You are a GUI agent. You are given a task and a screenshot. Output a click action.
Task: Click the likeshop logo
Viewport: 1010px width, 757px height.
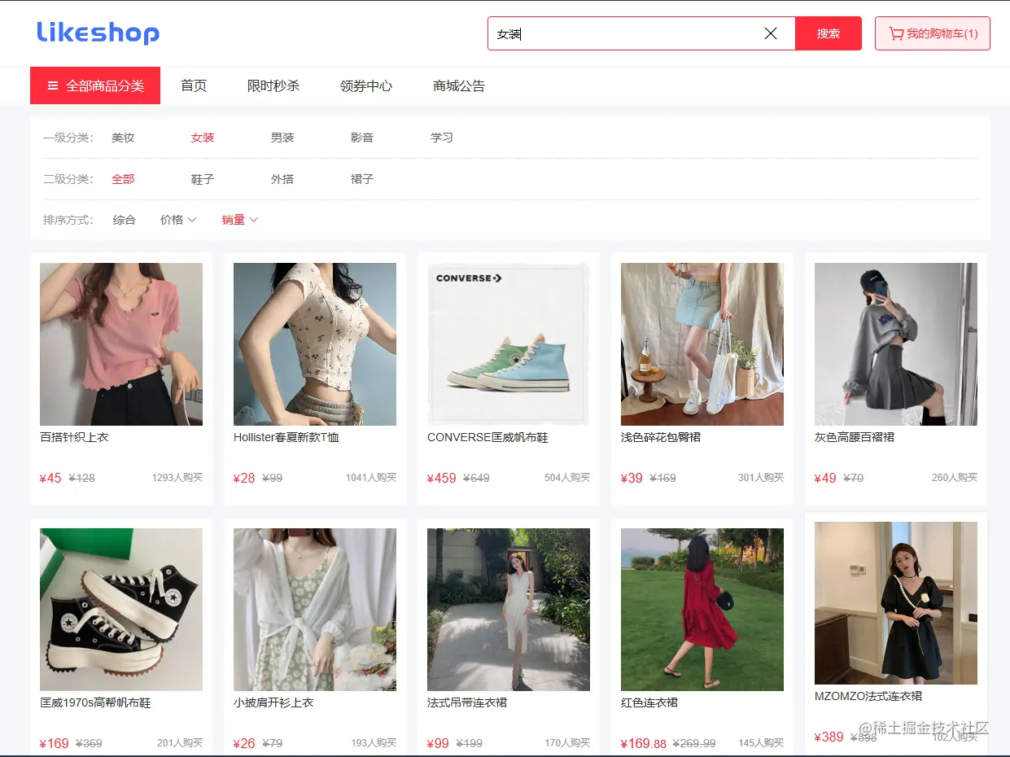(x=98, y=33)
